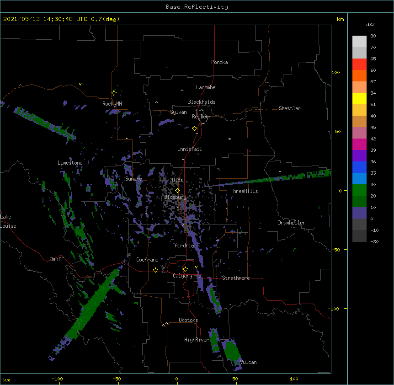Click the km unit label at top right
The image size is (394, 385).
(x=340, y=19)
